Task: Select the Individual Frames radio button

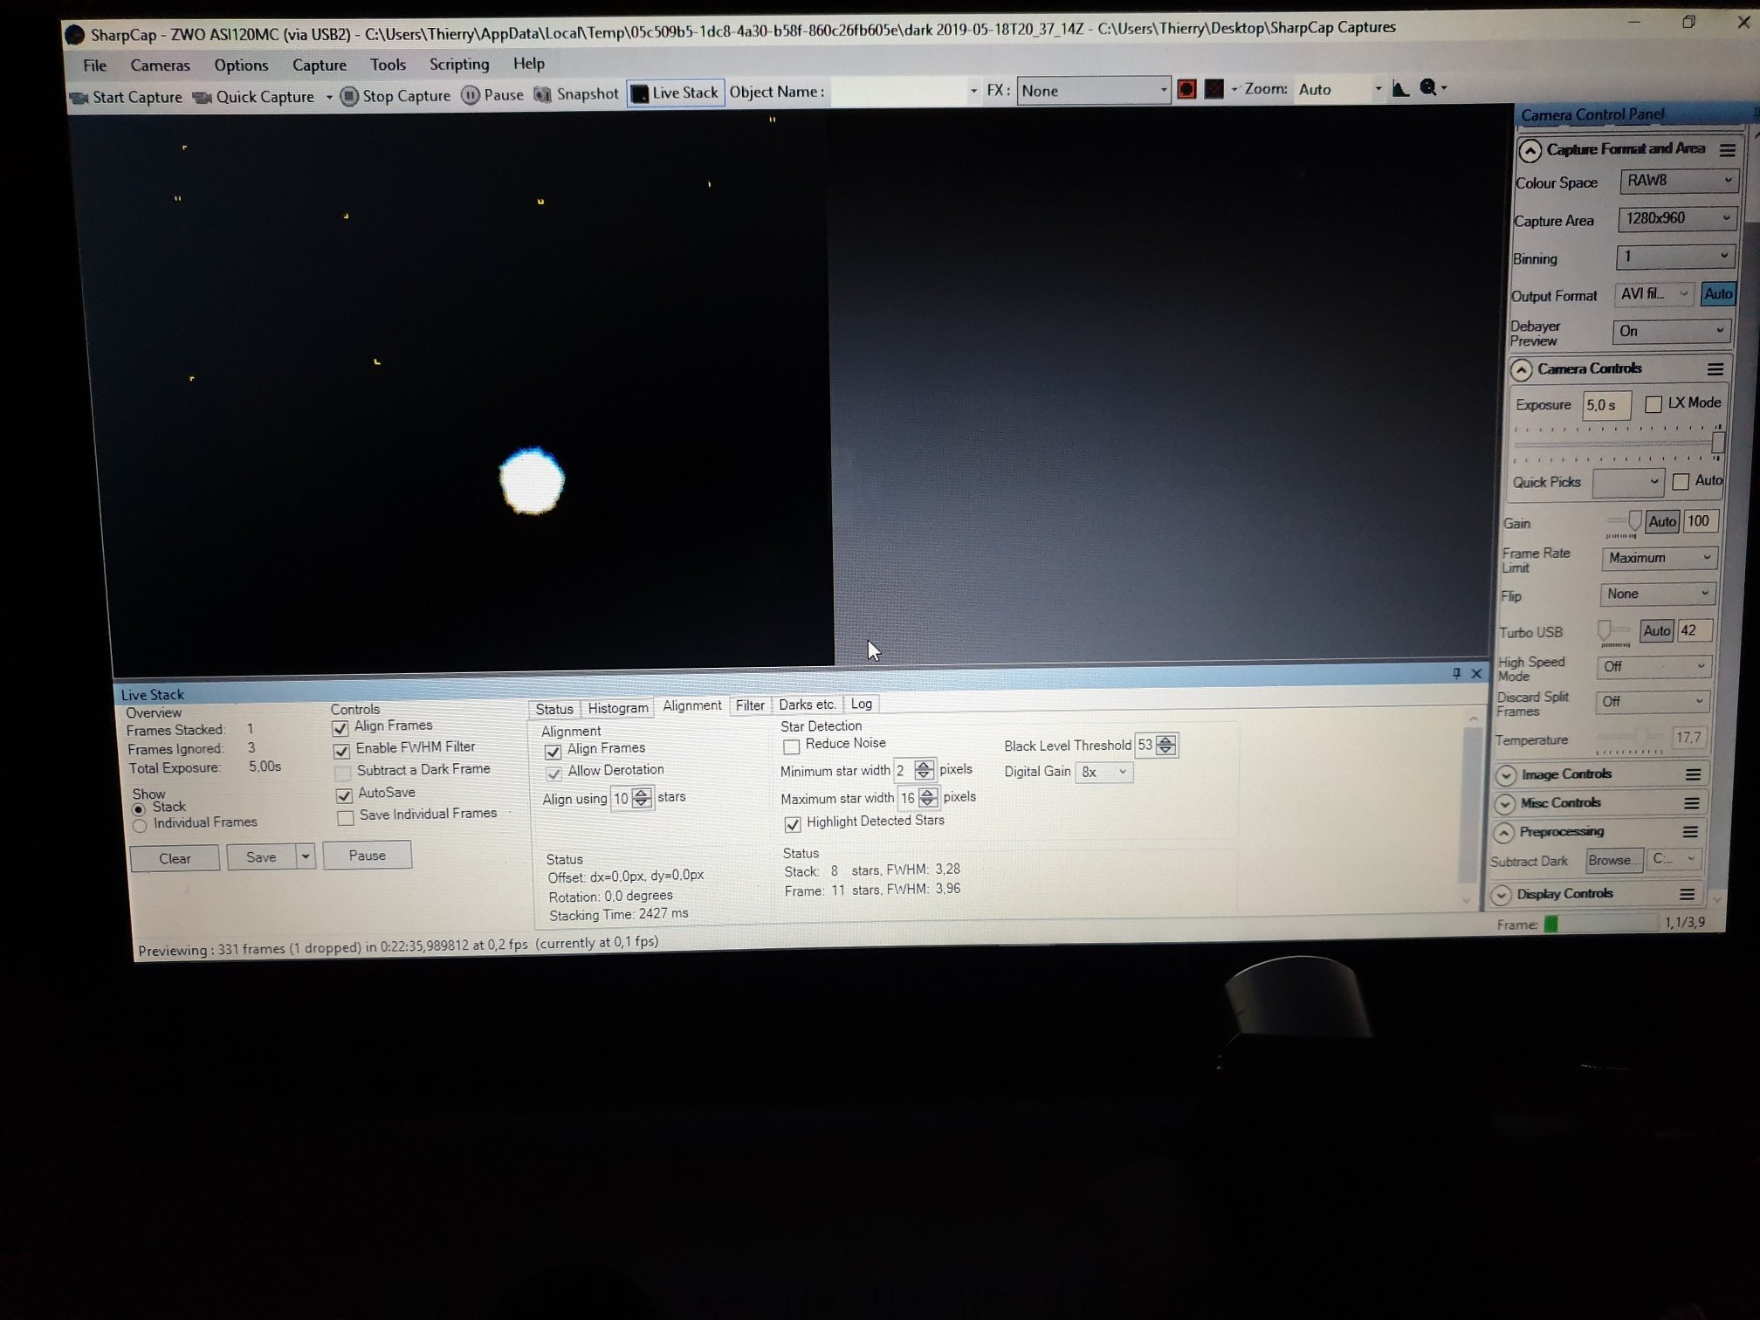Action: [140, 825]
